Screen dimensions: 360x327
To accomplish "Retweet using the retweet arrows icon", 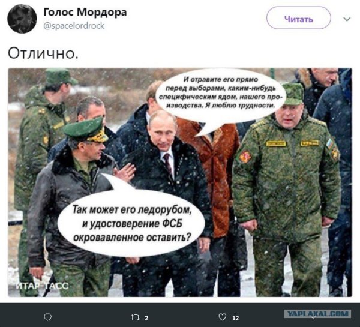I will click(x=135, y=317).
